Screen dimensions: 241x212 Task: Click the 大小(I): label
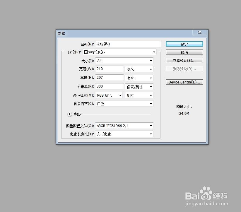coord(88,61)
